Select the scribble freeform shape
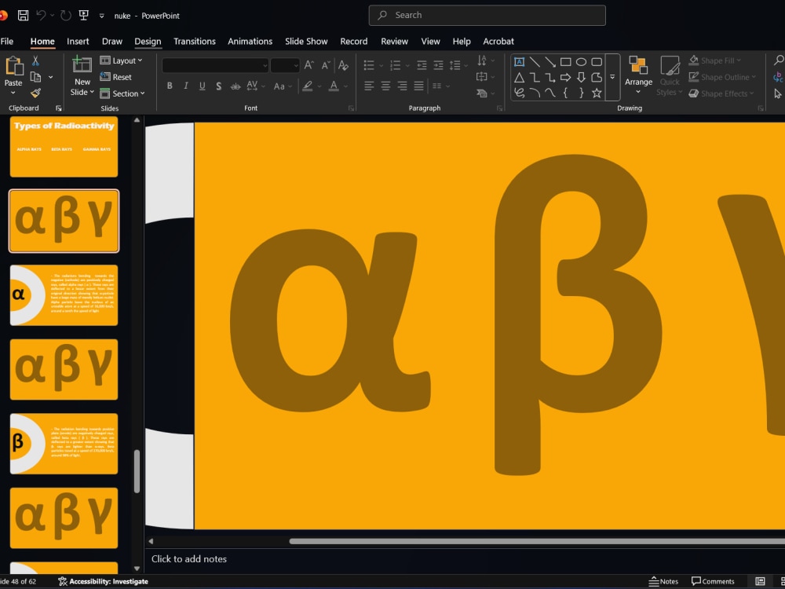This screenshot has height=589, width=785. coord(519,93)
